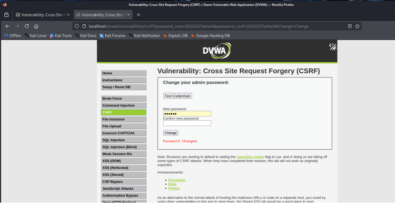Open the Kali Forums bookmark

(x=112, y=36)
